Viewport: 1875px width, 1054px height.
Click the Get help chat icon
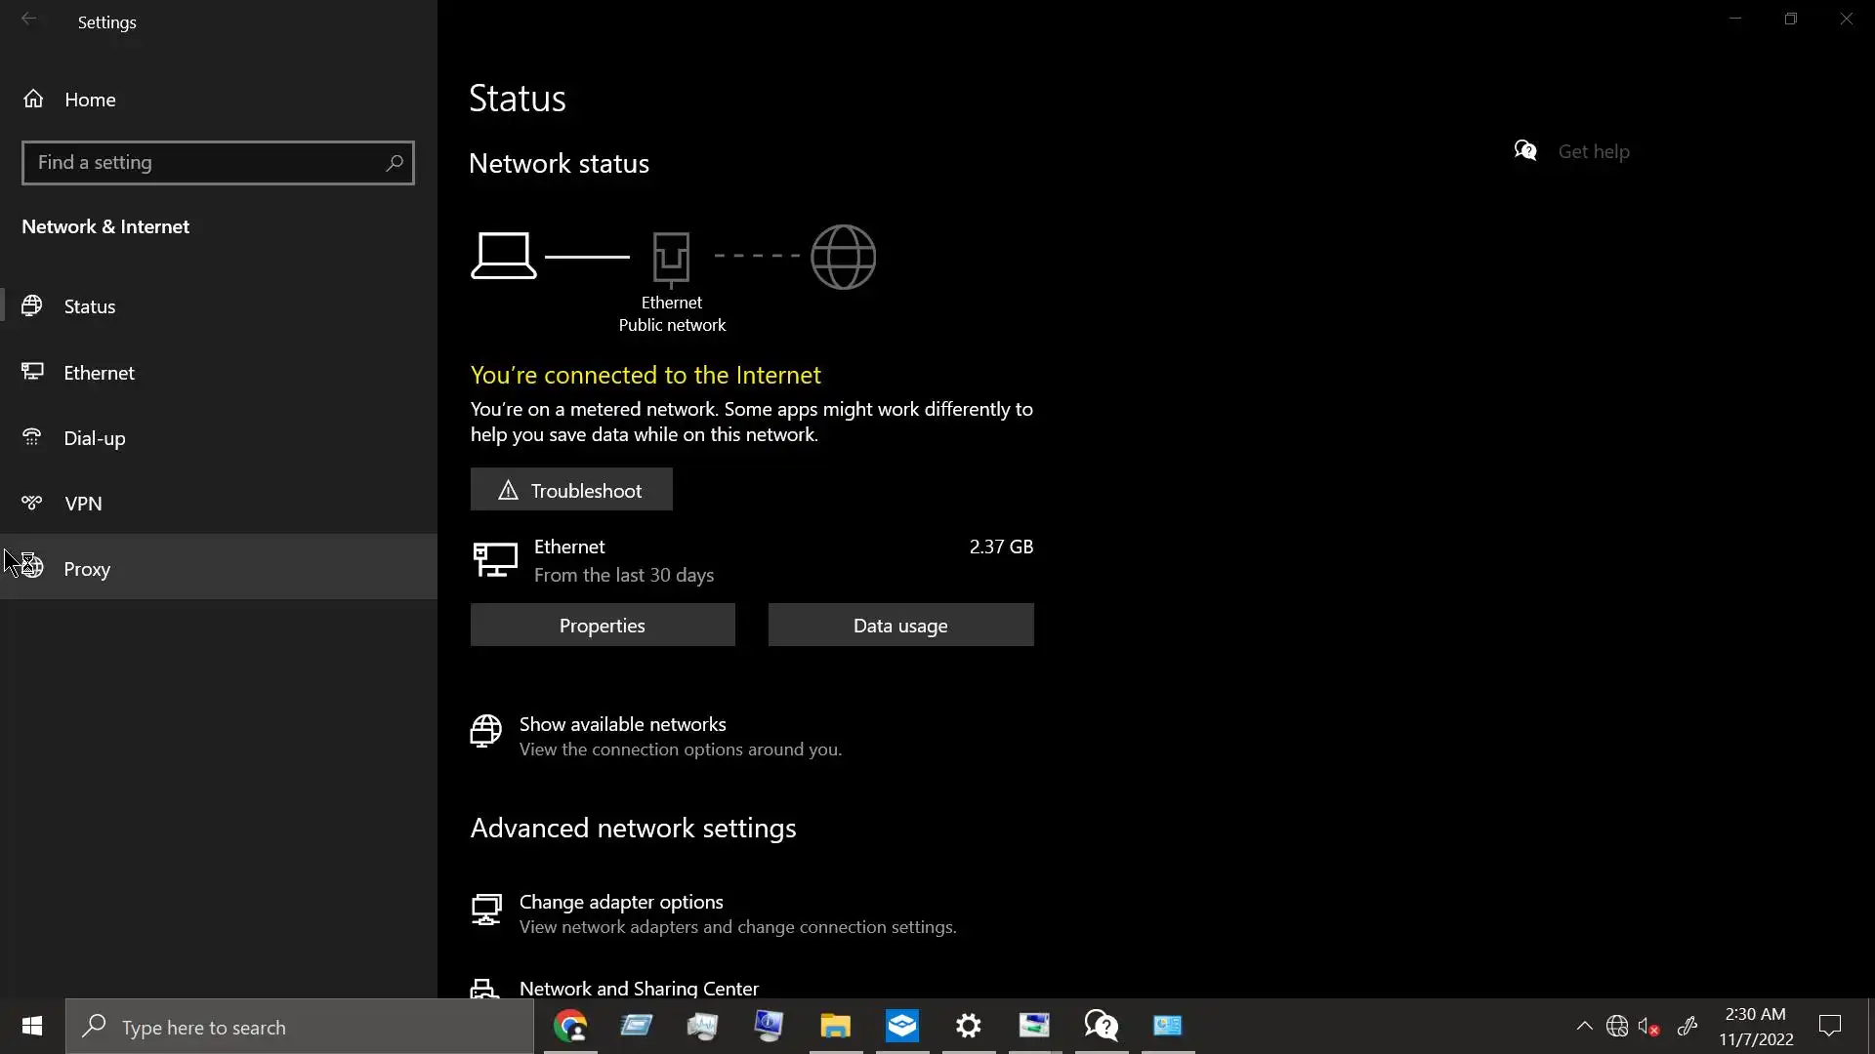[x=1525, y=150]
